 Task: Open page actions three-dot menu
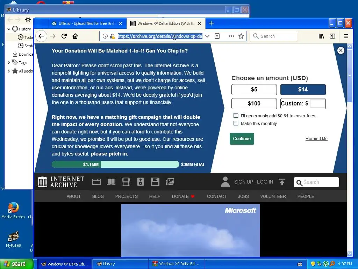click(231, 36)
